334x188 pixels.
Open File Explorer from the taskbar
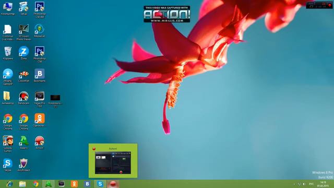[x=22, y=184]
